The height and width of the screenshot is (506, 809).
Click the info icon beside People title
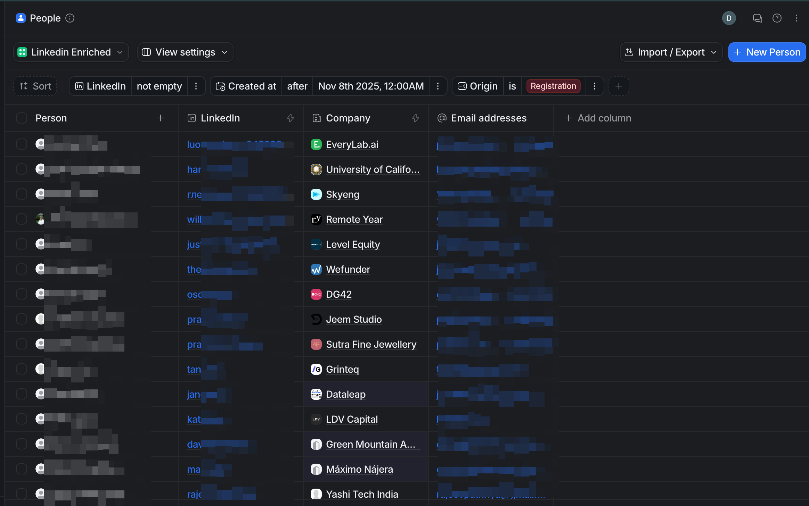[70, 18]
